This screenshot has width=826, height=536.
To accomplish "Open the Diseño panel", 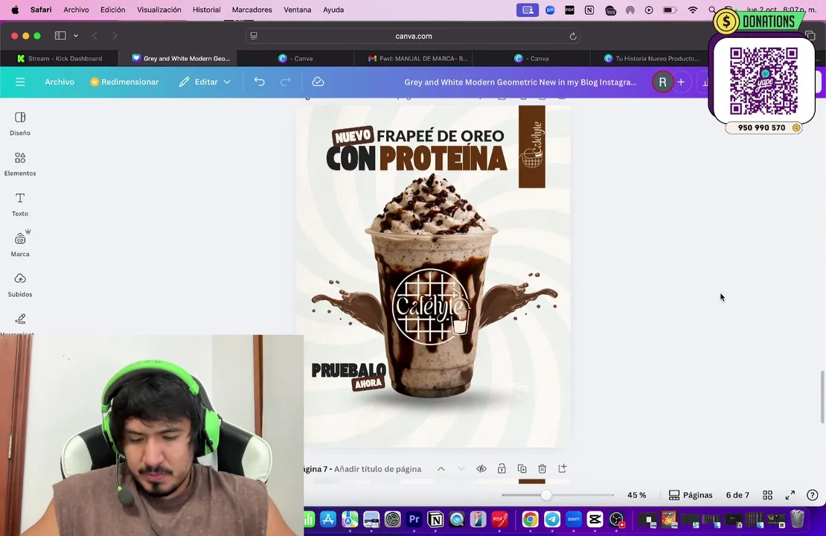I will point(20,124).
